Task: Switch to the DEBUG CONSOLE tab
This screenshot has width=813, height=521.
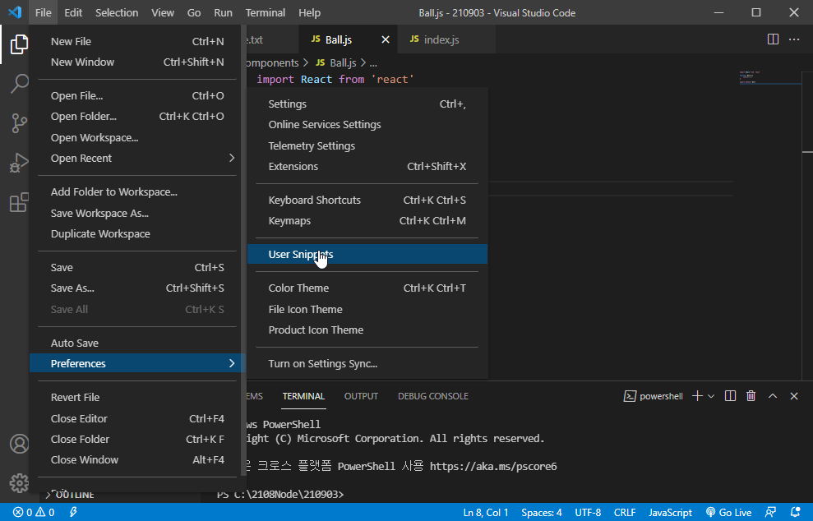Action: pos(433,396)
